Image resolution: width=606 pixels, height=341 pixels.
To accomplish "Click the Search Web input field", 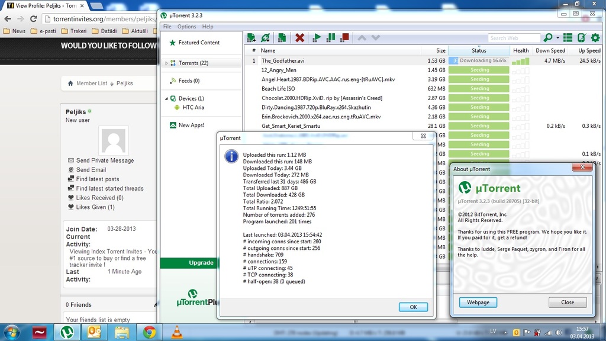I will 514,38.
